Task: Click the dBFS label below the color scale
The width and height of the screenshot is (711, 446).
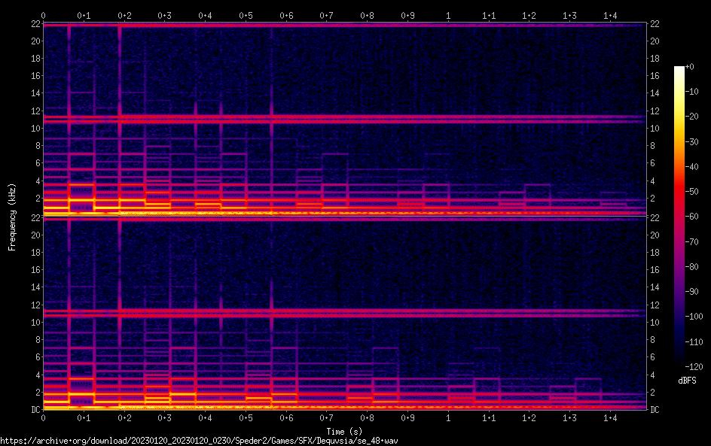Action: coord(687,381)
